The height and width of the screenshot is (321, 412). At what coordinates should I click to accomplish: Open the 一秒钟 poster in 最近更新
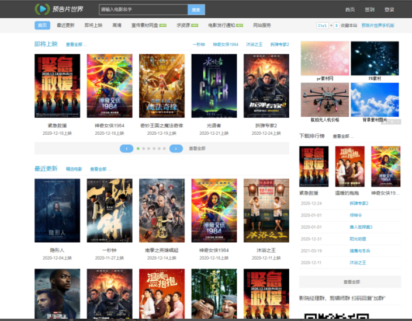[x=109, y=211]
